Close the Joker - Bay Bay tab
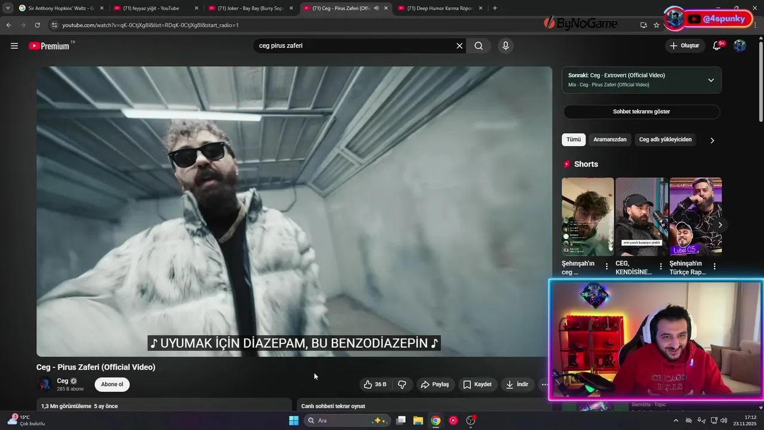Viewport: 764px width, 430px height. tap(291, 8)
